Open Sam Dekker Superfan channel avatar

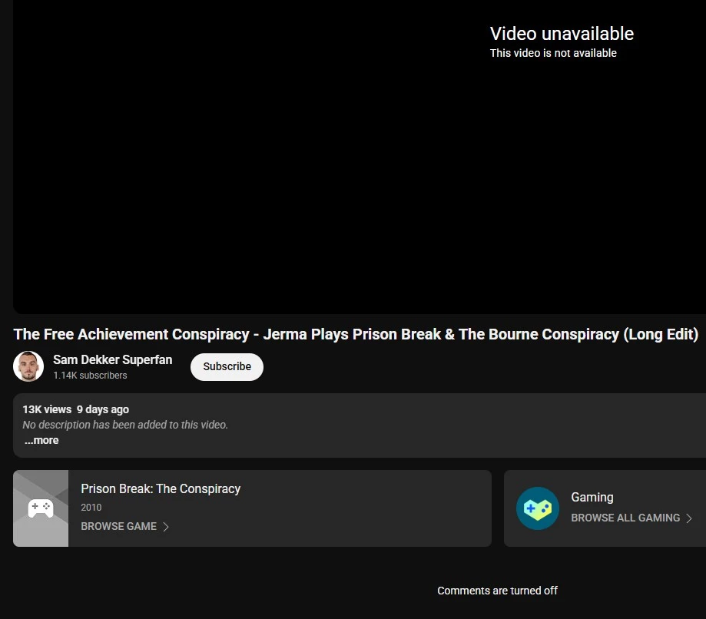pyautogui.click(x=28, y=366)
